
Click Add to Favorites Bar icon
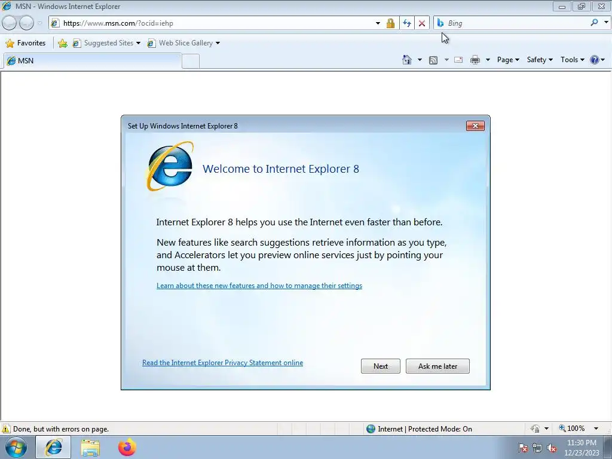[62, 43]
